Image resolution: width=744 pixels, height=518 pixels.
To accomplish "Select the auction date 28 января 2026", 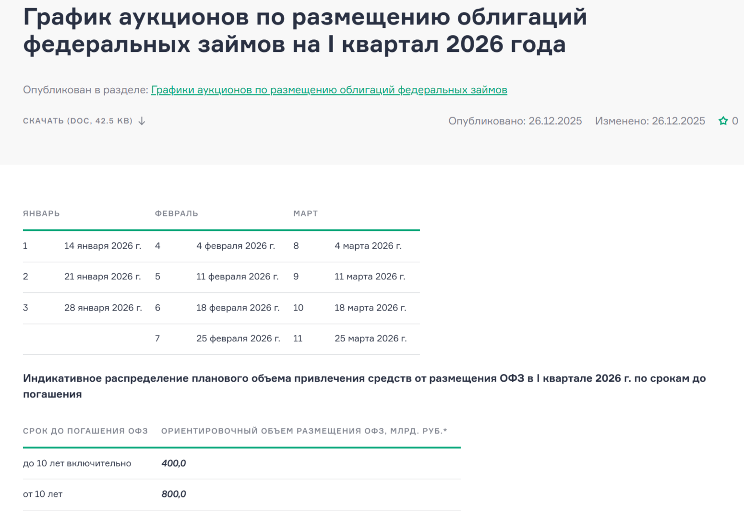I will pos(103,307).
